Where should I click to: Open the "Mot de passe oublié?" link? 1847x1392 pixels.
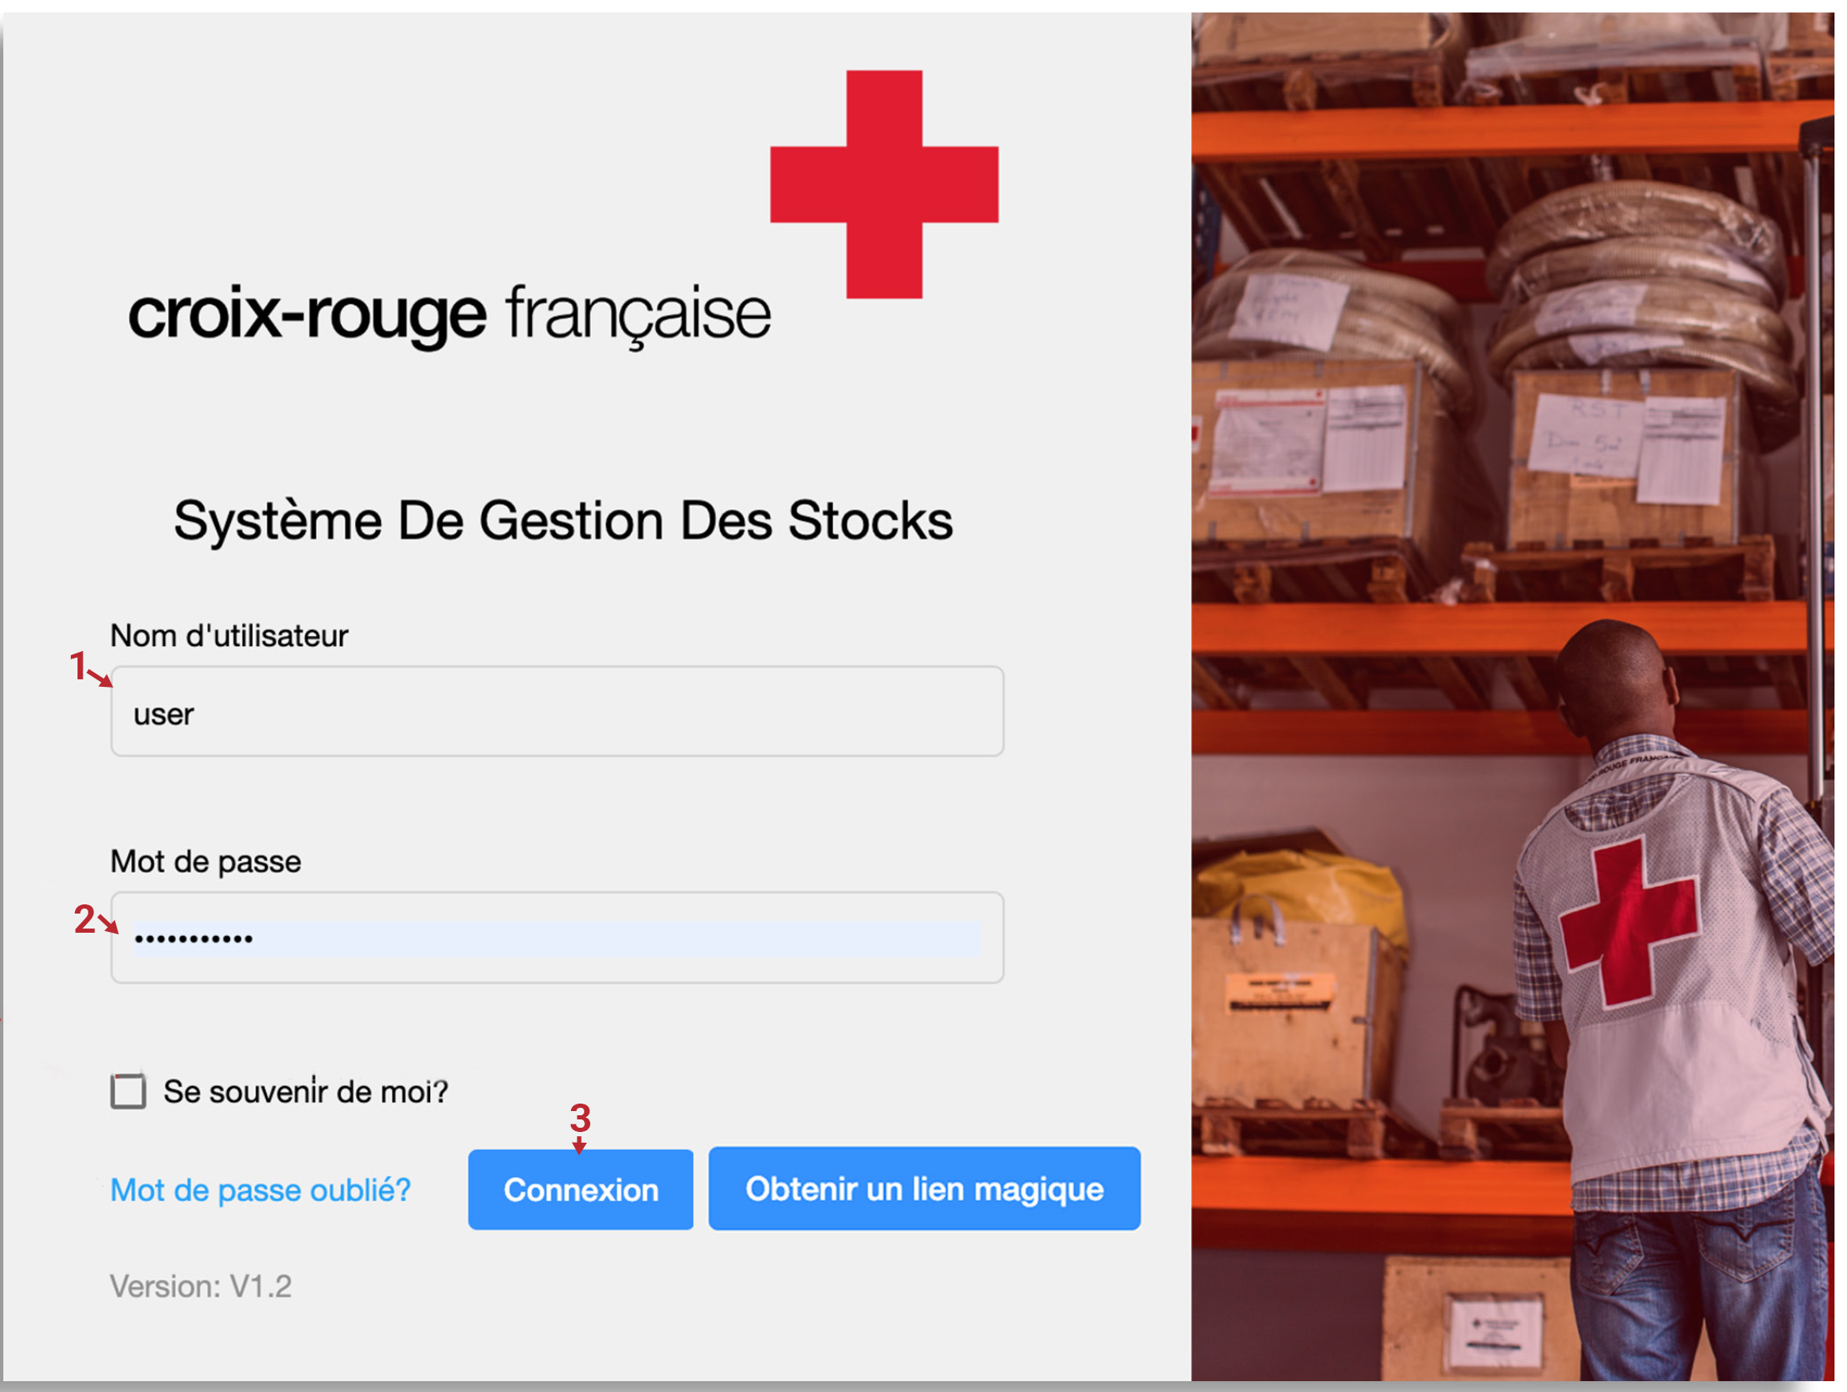[261, 1190]
